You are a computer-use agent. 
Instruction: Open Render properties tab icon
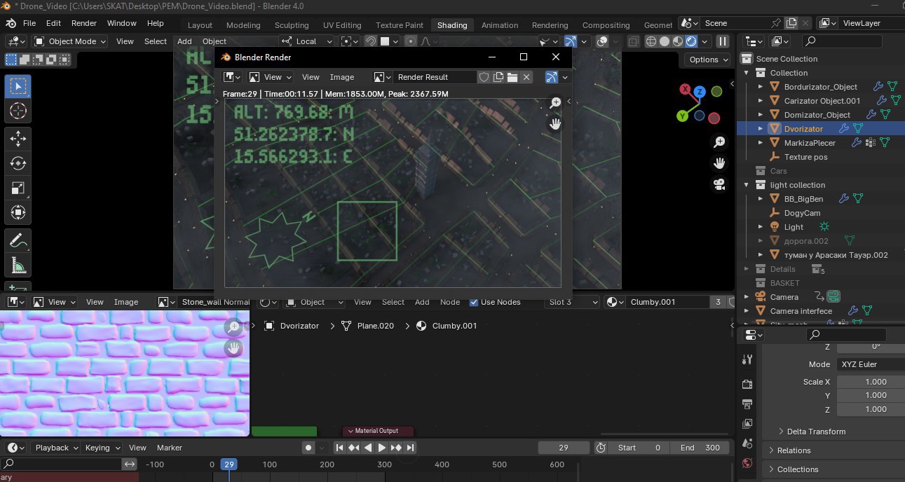[747, 384]
